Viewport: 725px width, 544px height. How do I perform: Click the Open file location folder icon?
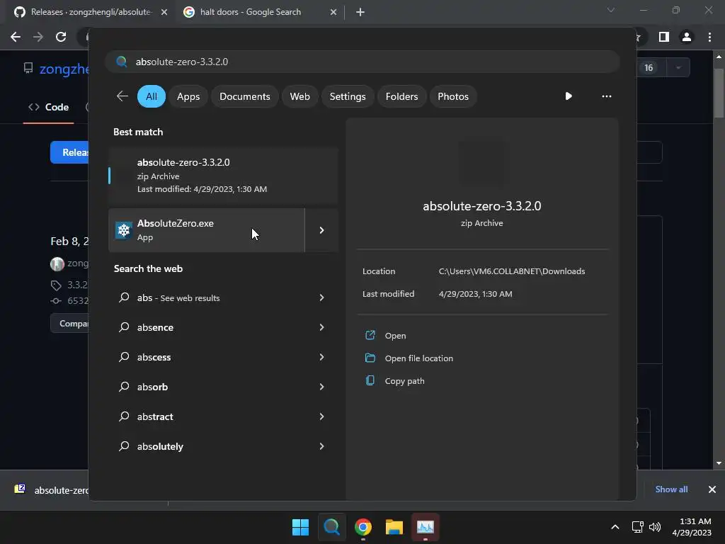click(370, 358)
